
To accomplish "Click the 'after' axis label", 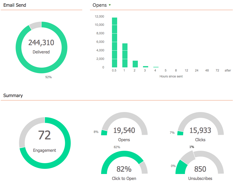I will click(x=228, y=70).
